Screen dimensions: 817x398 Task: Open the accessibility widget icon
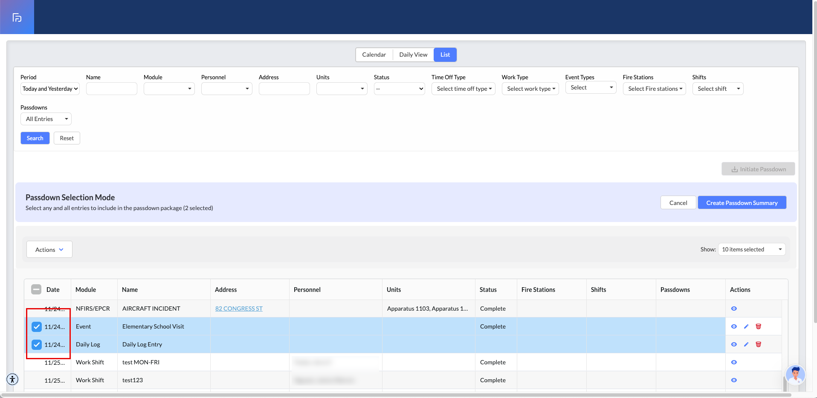12,379
